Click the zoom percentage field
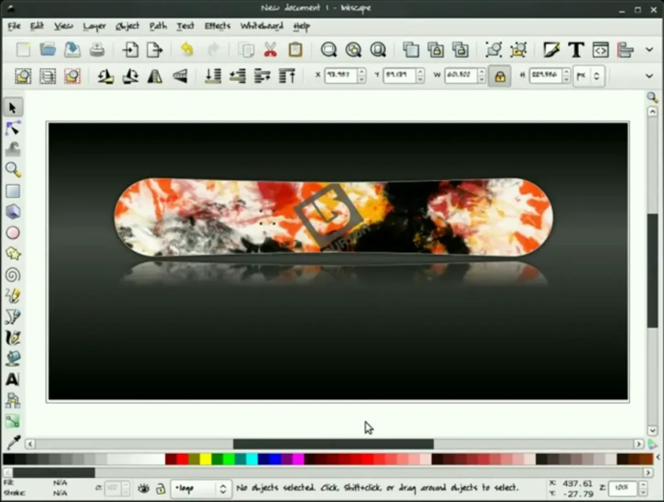Viewport: 664px width, 502px height. [622, 488]
